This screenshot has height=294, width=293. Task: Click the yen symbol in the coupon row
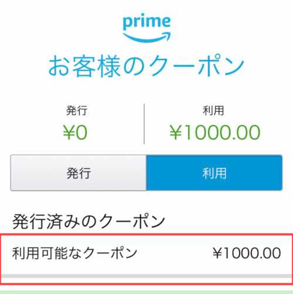[x=217, y=253]
